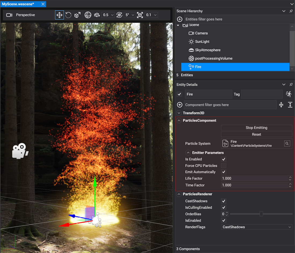Open the RenderFlags dropdown
295x253 pixels.
(257, 227)
